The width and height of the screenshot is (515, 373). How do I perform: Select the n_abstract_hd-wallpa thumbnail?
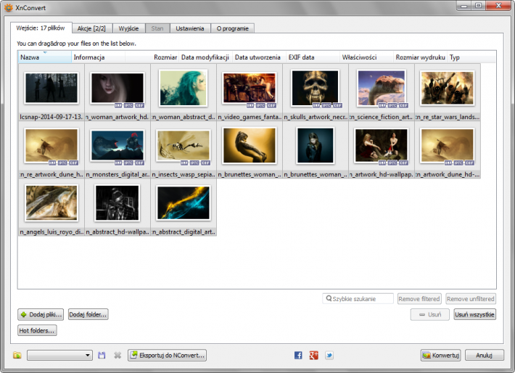coord(118,202)
